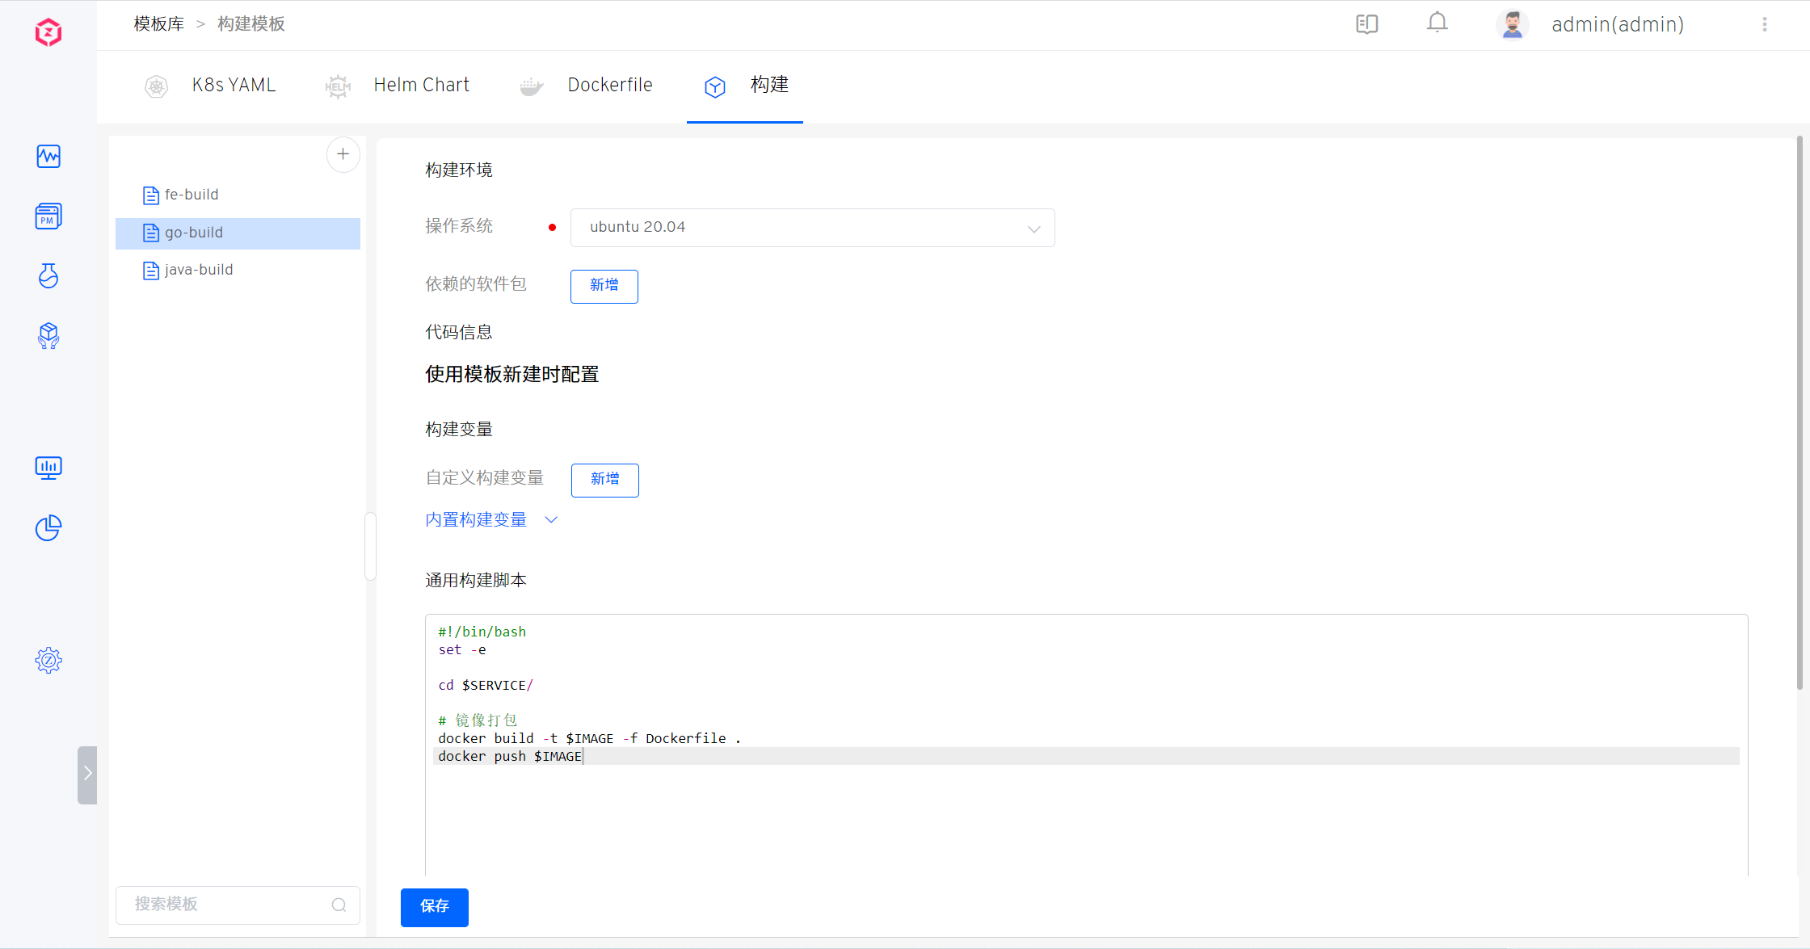Select the java-build template
The height and width of the screenshot is (949, 1810).
click(199, 270)
